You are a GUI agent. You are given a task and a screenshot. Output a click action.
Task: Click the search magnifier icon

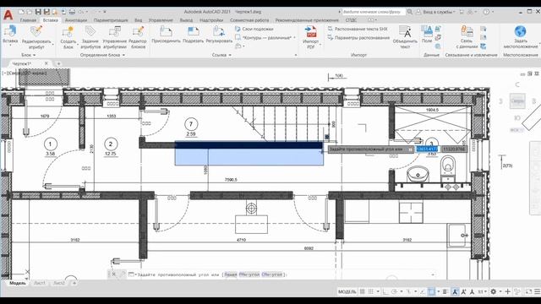point(409,12)
